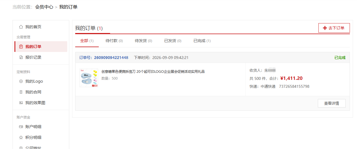Screen dimensions: 357x149
Task: Click the 查看详情 button
Action: (x=331, y=103)
